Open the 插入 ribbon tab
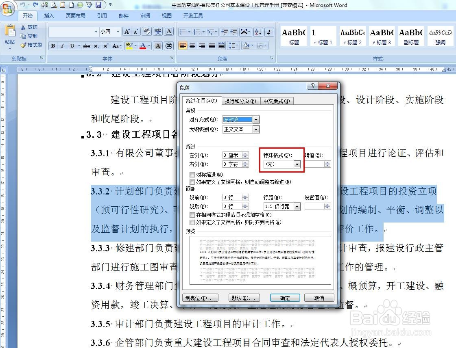 (49, 16)
